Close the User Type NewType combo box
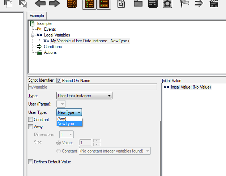The width and height of the screenshot is (226, 176). point(69,112)
